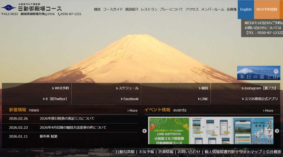
Task: Open 天気予報 in the footer
Action: coord(146,152)
